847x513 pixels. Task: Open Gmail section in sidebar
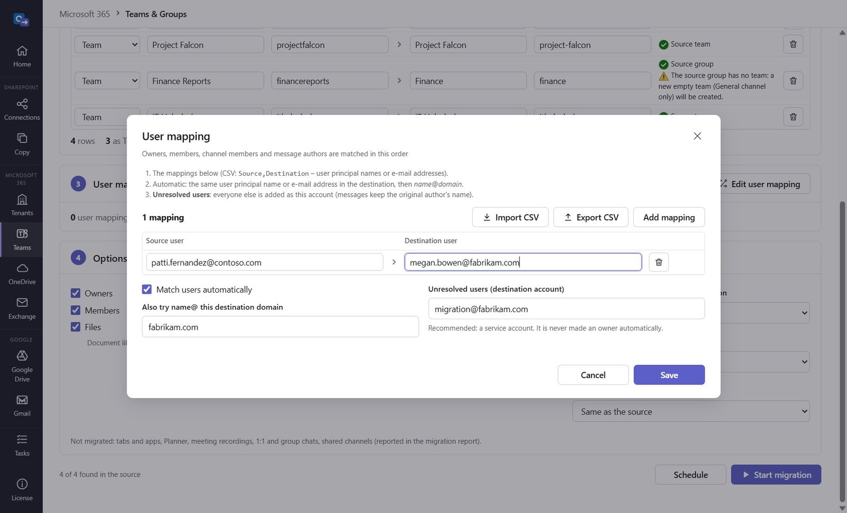click(22, 406)
